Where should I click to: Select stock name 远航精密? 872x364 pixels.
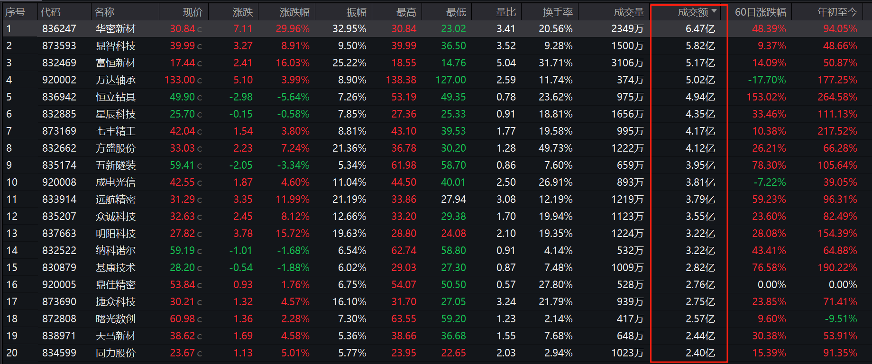click(116, 200)
